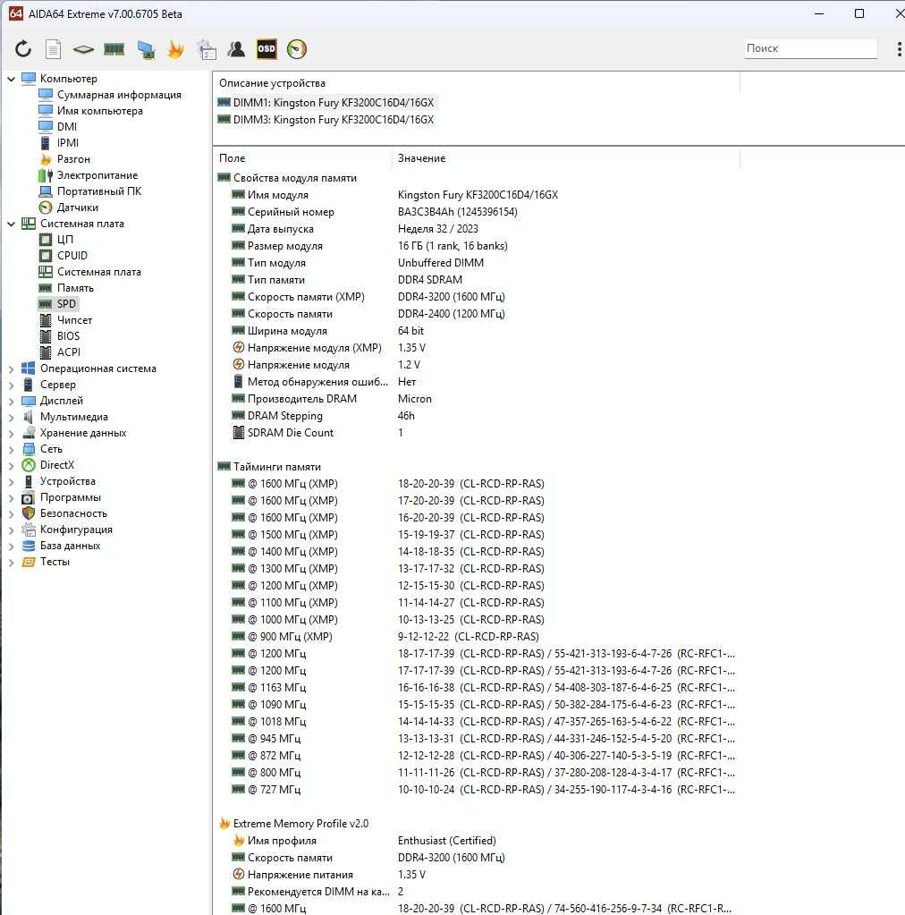The width and height of the screenshot is (905, 915).
Task: Open the BIOS tree item
Action: pos(68,336)
